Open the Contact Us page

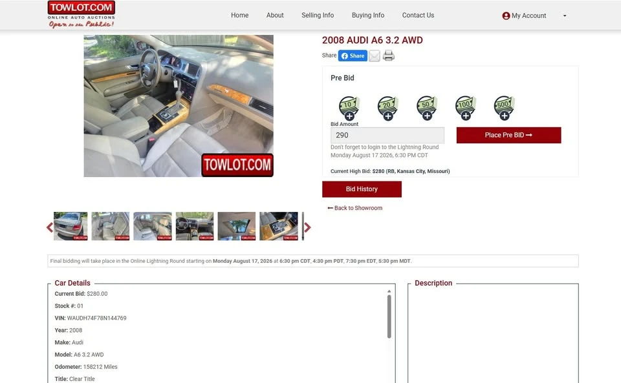coord(418,15)
